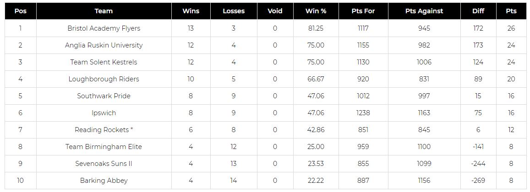Sort standings by Wins header

pos(191,11)
